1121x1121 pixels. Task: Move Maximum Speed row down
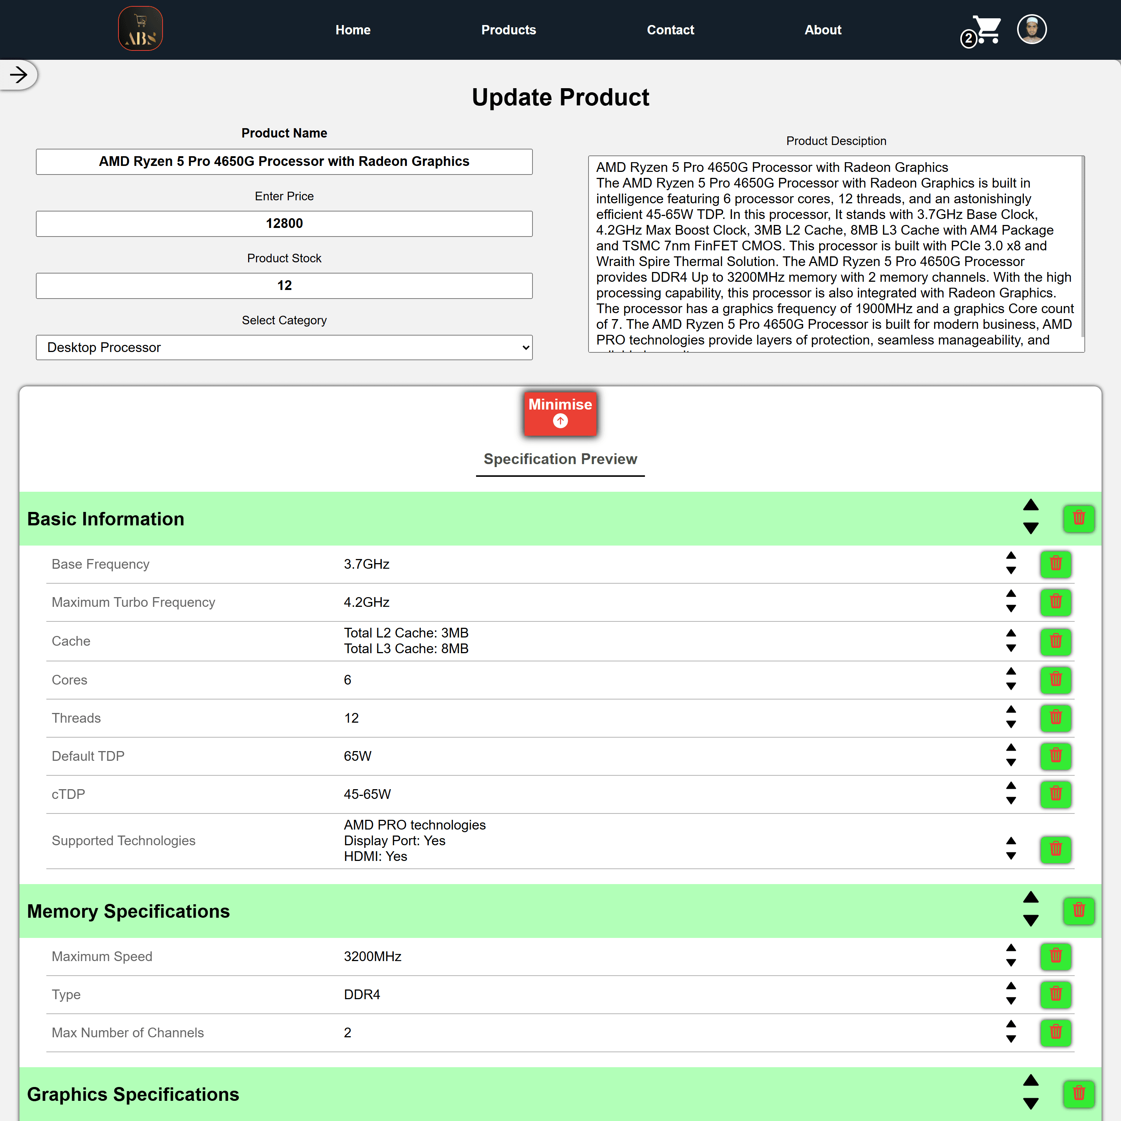1011,963
